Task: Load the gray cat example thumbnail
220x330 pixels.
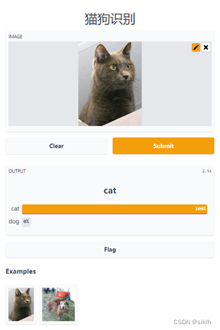Action: [21, 304]
